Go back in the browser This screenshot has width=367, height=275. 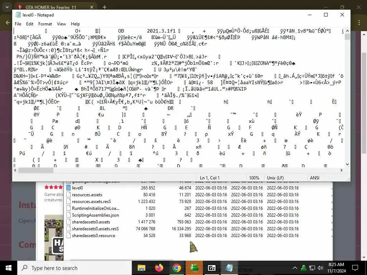[x=8, y=23]
